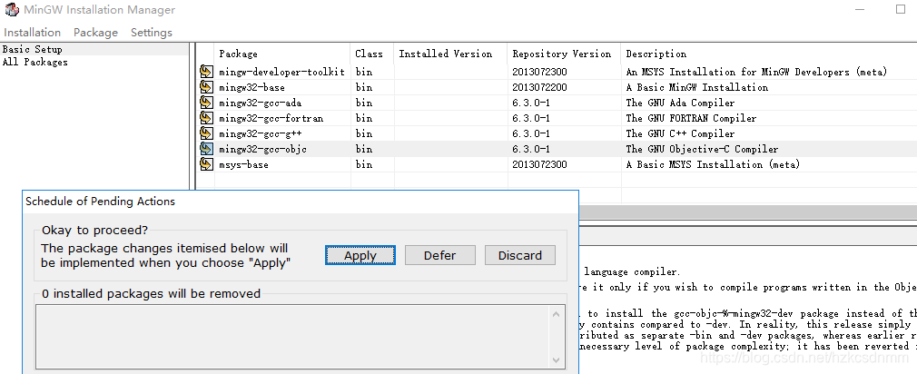
Task: Click the MinGW app icon in title bar
Action: 11,10
